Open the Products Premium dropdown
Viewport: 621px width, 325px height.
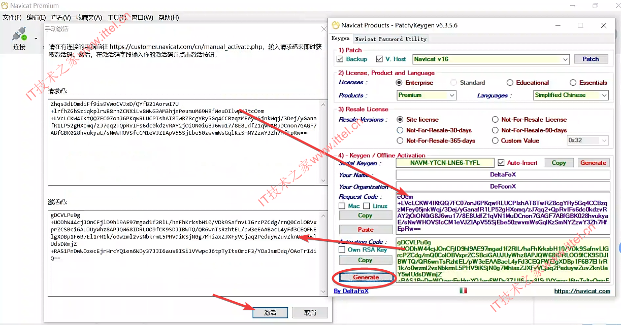[427, 95]
